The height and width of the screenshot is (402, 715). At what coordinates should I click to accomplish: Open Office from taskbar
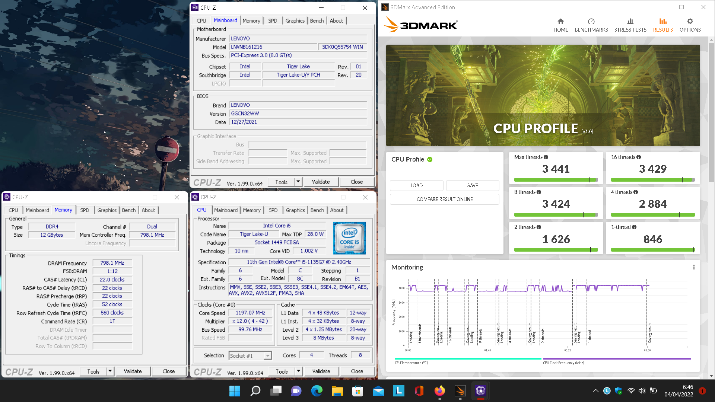point(419,391)
